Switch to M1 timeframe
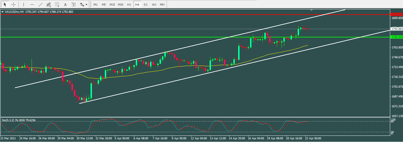 pos(95,4)
